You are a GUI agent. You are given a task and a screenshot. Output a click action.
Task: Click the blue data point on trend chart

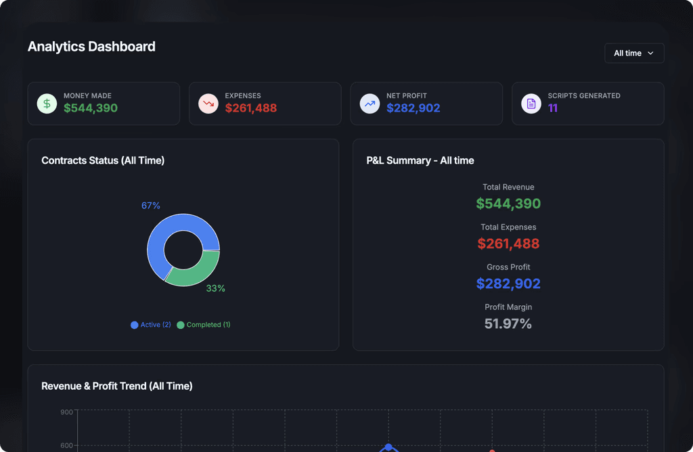tap(388, 447)
